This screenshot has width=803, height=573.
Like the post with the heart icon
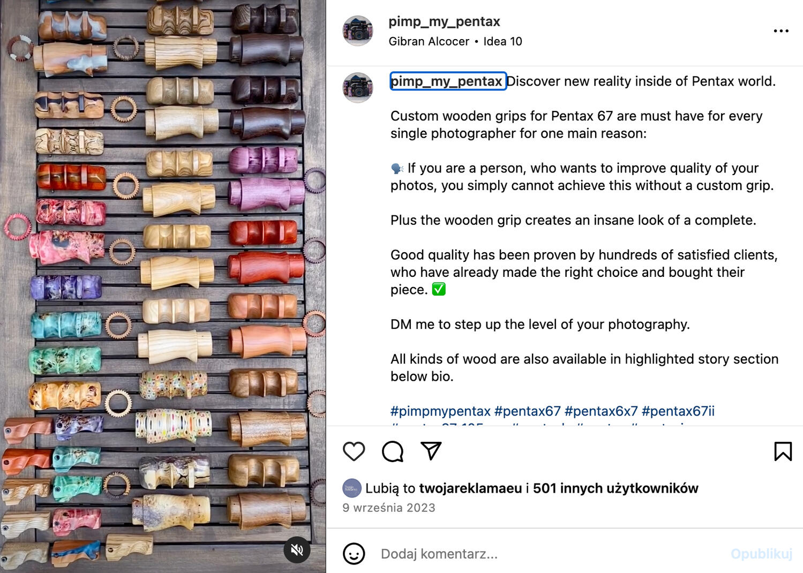pos(354,451)
